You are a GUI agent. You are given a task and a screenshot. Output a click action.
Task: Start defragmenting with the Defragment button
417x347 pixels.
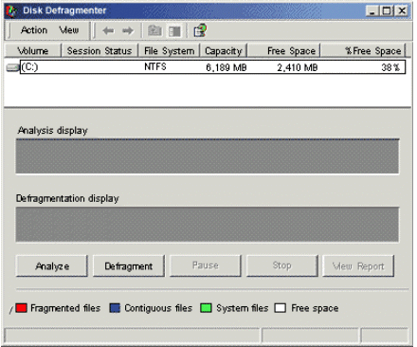click(129, 266)
